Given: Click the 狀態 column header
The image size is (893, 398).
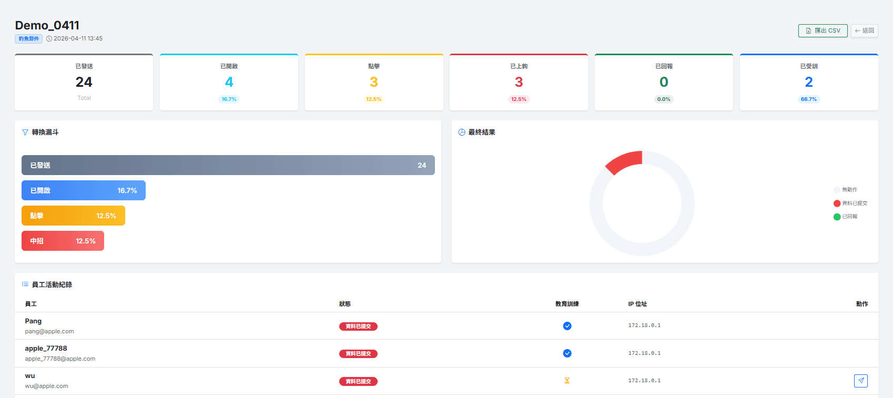Looking at the screenshot, I should (x=345, y=304).
